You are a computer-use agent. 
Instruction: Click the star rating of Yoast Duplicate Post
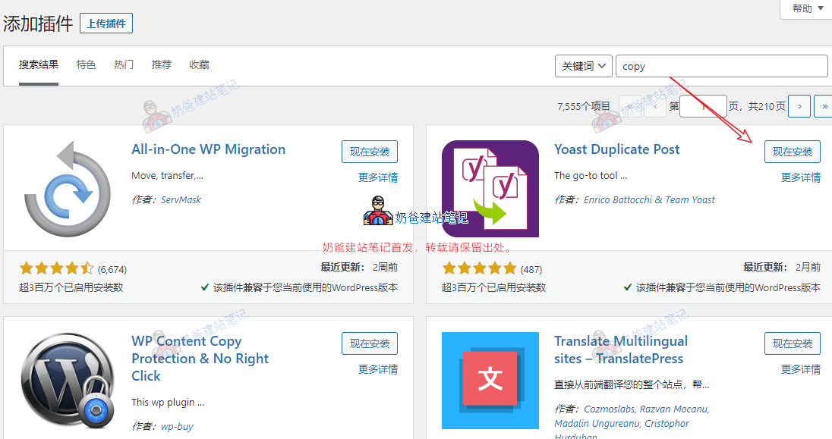(x=479, y=268)
